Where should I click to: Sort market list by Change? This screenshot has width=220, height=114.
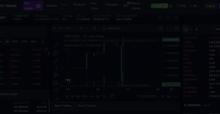(37, 50)
